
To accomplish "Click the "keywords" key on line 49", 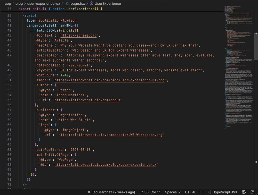I will click(44, 70).
